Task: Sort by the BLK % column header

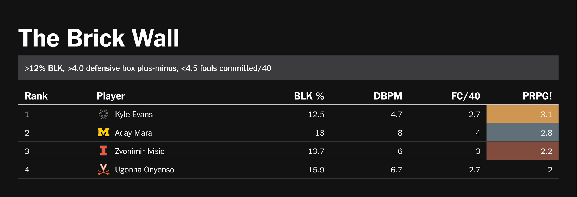Action: [x=309, y=96]
